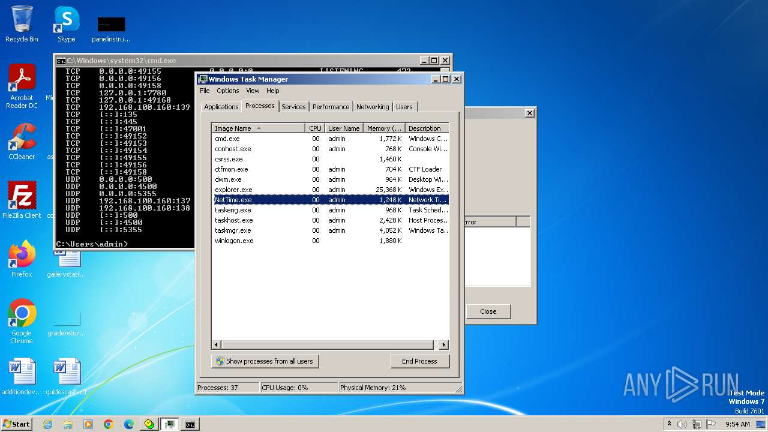The width and height of the screenshot is (768, 432).
Task: Open the Firefox desktop shortcut
Action: click(22, 259)
